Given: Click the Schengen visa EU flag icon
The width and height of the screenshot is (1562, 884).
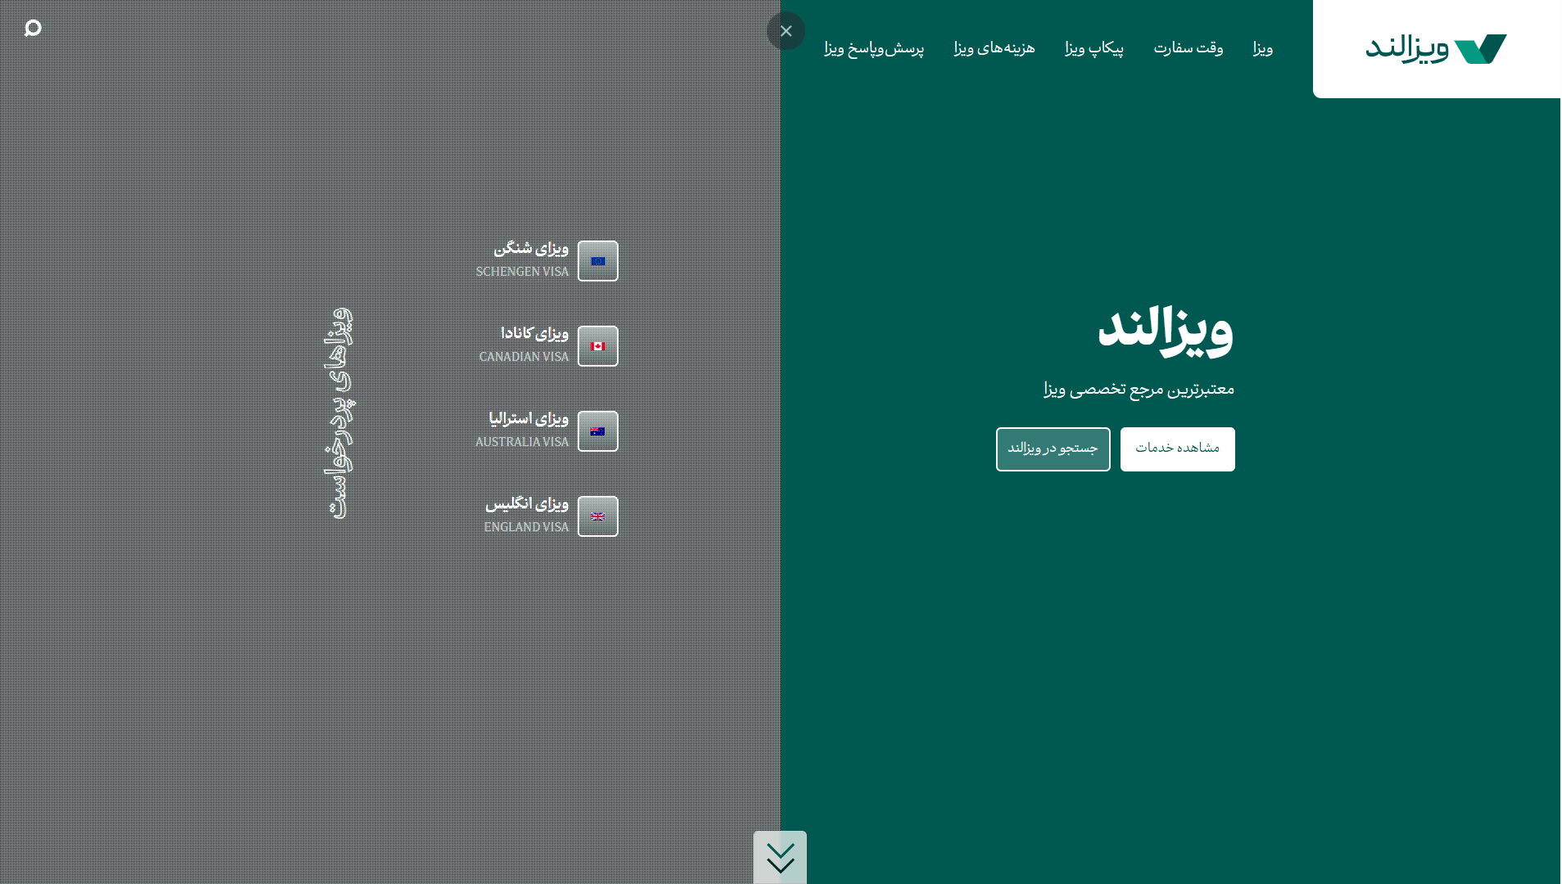Looking at the screenshot, I should (598, 261).
